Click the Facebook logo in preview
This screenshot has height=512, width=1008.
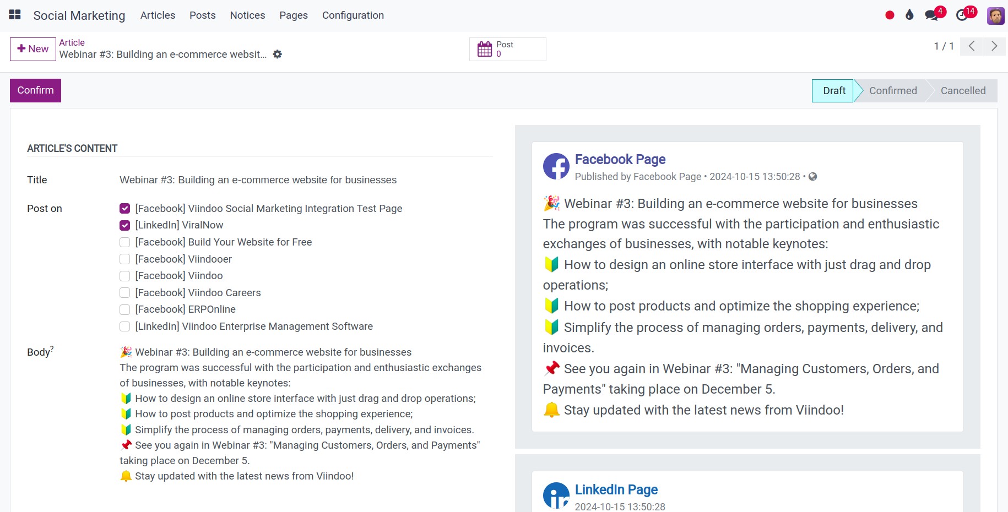click(556, 166)
